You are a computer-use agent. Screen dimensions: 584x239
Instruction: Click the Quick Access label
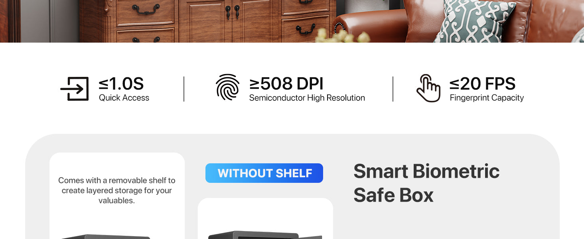[124, 98]
